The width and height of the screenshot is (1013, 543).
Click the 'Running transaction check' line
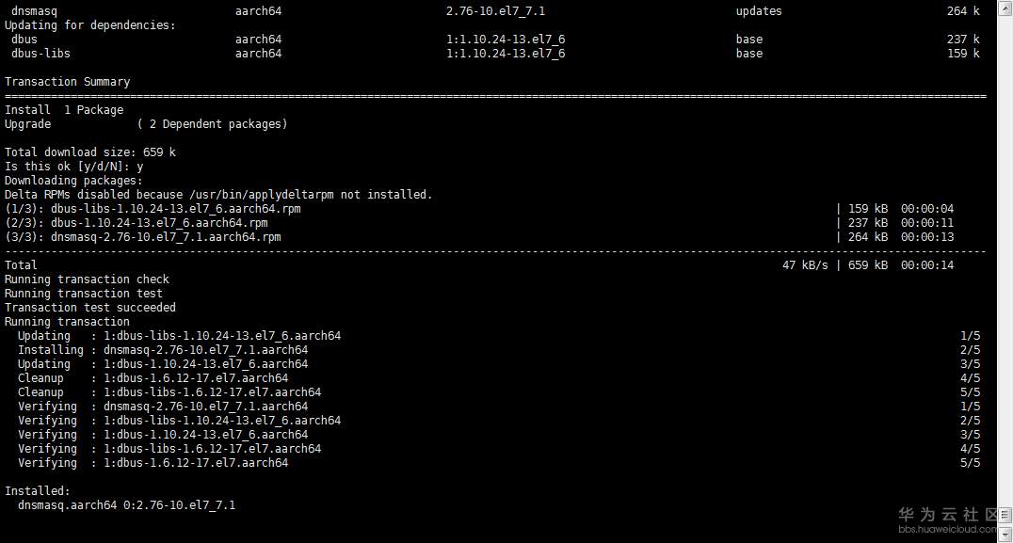(87, 279)
